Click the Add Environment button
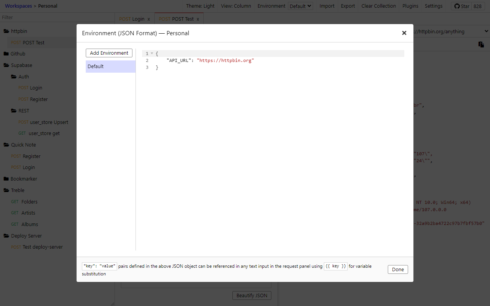Image resolution: width=490 pixels, height=306 pixels. tap(109, 53)
